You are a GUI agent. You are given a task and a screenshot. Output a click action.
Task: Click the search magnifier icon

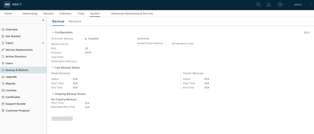(258, 5)
